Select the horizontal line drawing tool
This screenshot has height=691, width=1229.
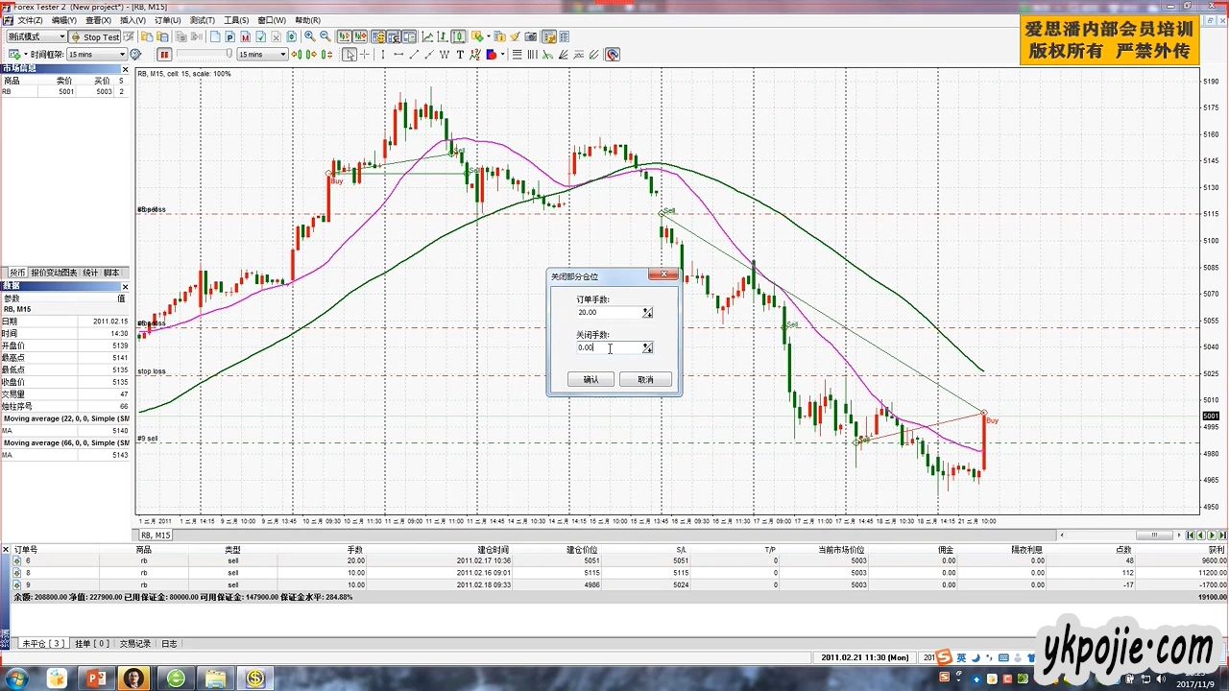(x=398, y=55)
